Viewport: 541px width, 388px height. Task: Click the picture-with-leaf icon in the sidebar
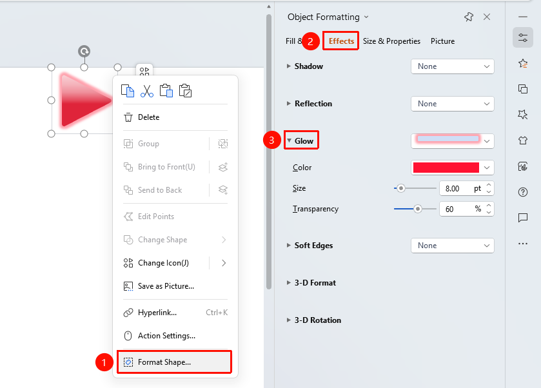(523, 166)
